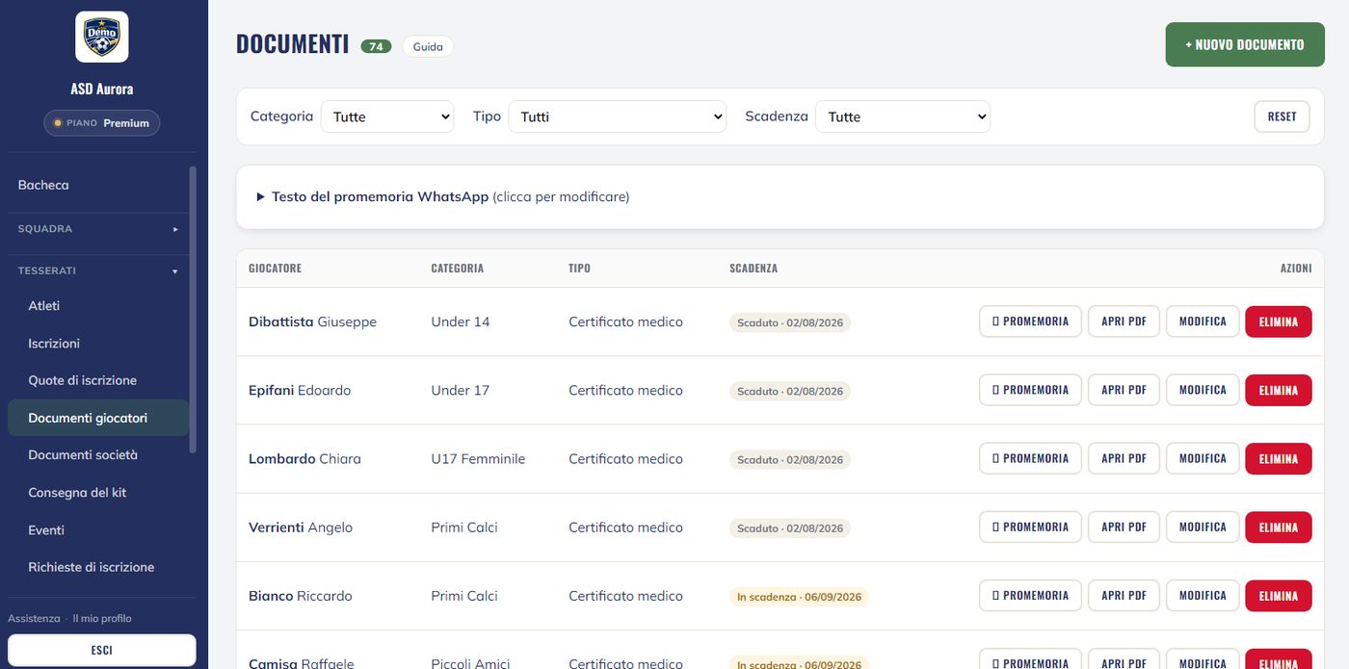Delete Lombardo Chiara's document
1349x669 pixels.
[x=1279, y=458]
